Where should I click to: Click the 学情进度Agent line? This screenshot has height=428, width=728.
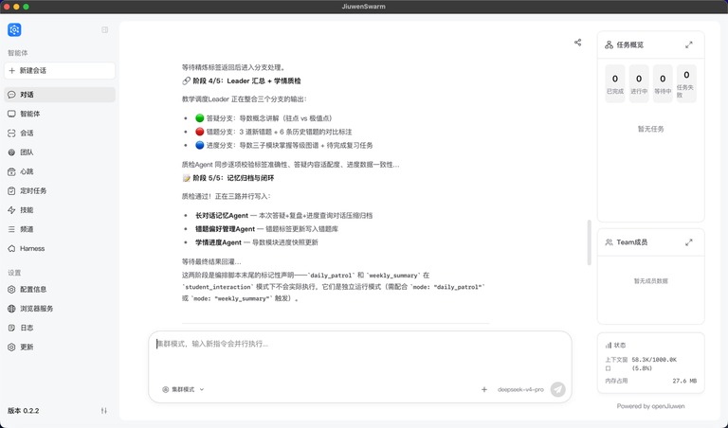pyautogui.click(x=256, y=242)
